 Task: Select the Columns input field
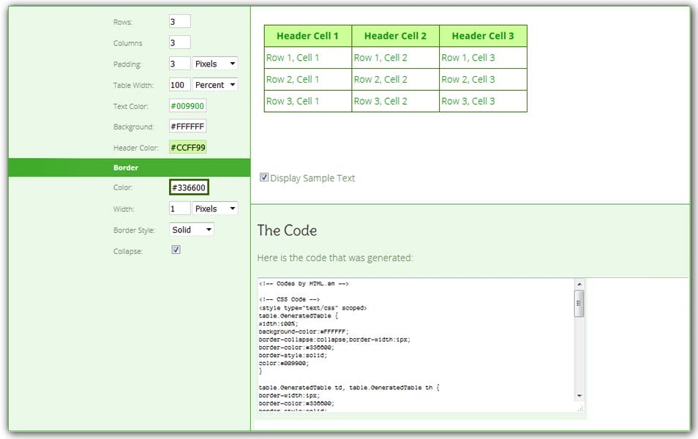tap(181, 42)
